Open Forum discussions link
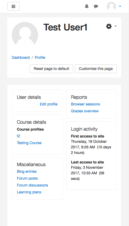This screenshot has width=129, height=226. click(x=32, y=185)
